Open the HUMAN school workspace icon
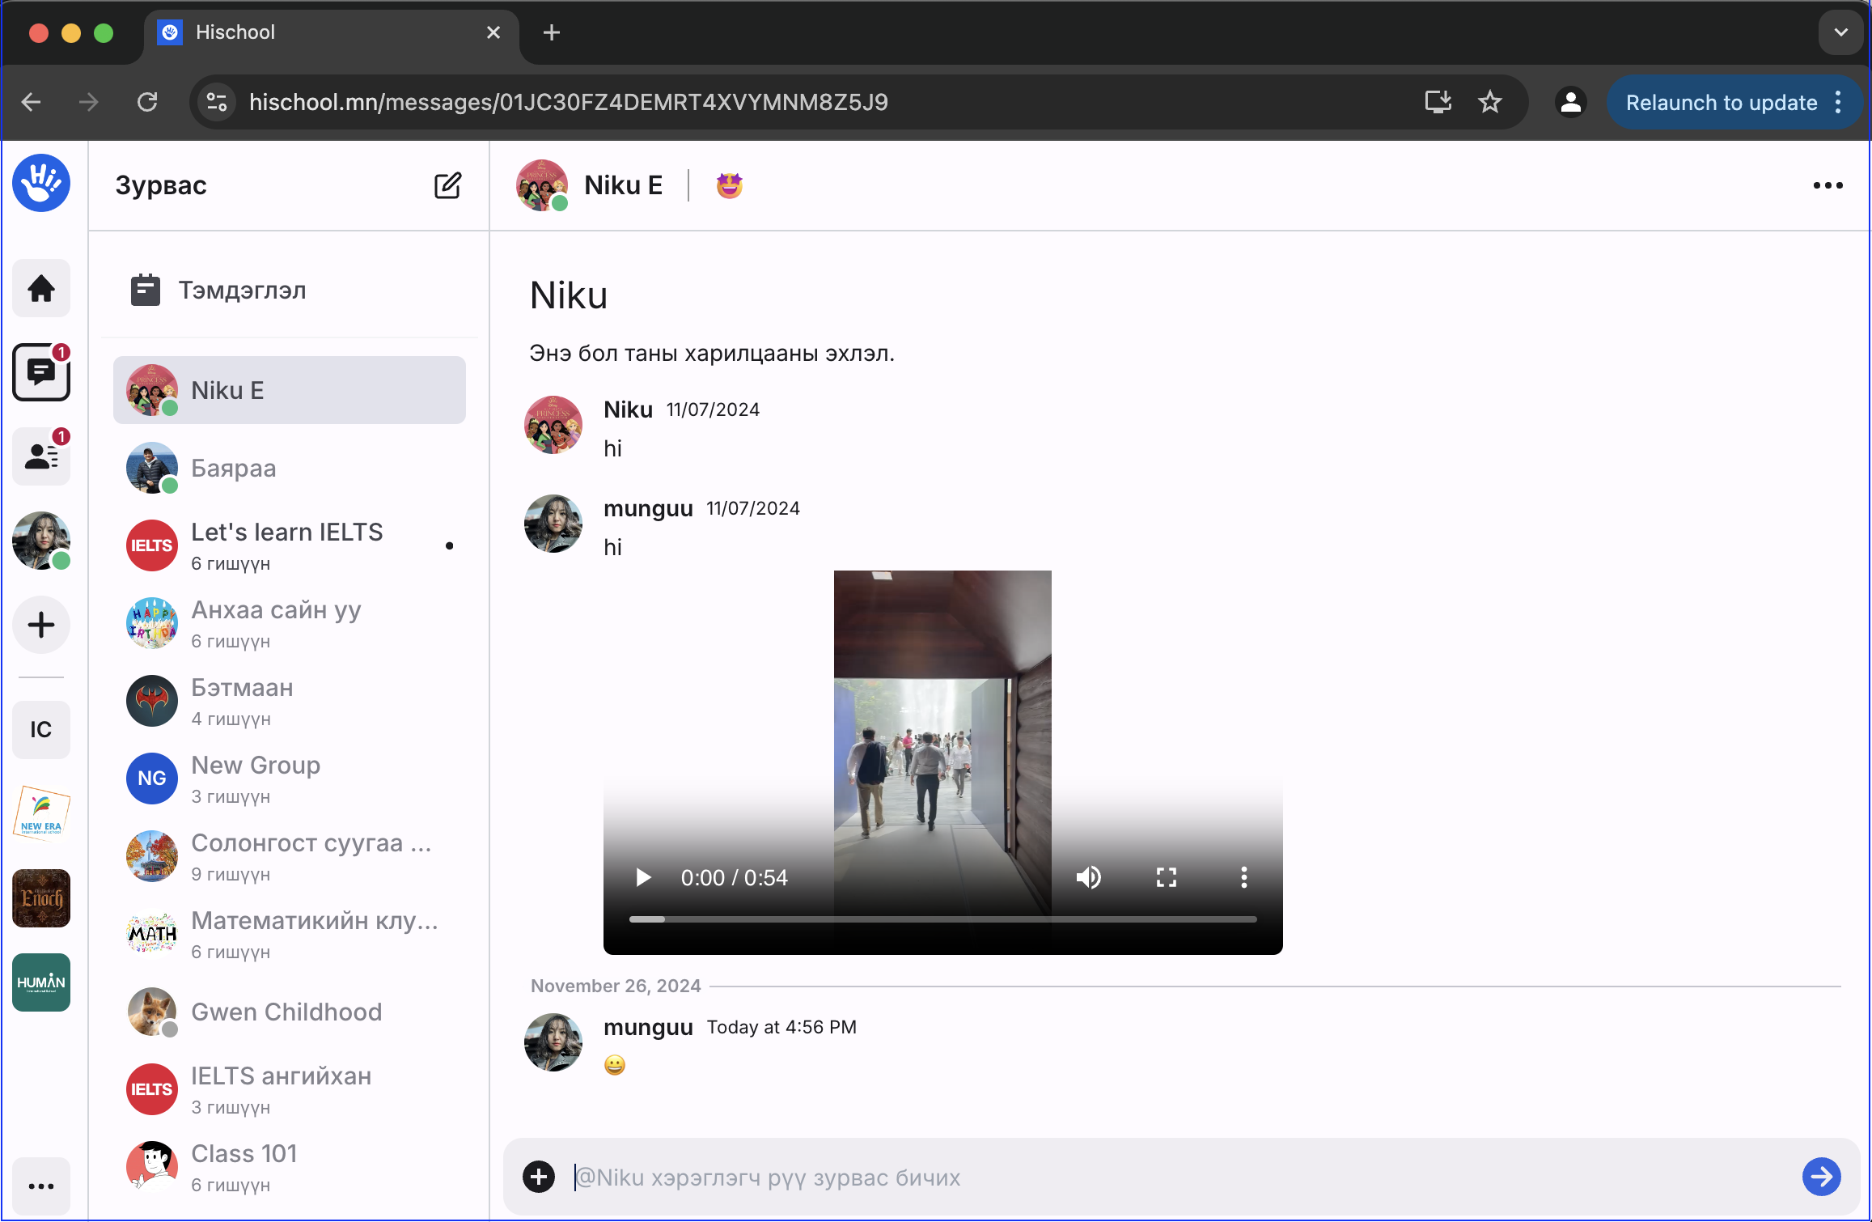This screenshot has height=1222, width=1872. click(41, 982)
